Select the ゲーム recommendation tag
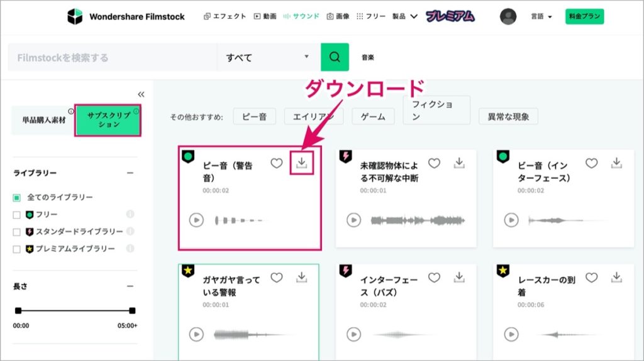This screenshot has height=361, width=644. click(373, 117)
